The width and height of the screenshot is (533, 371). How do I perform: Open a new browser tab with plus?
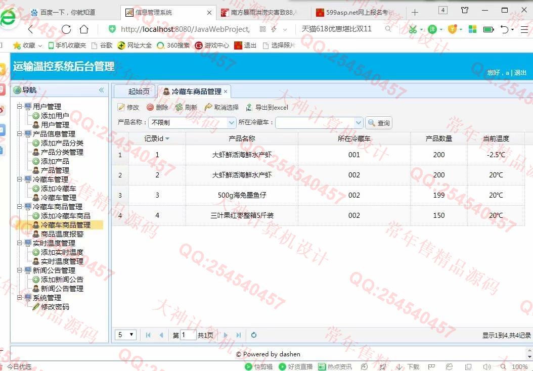(415, 13)
